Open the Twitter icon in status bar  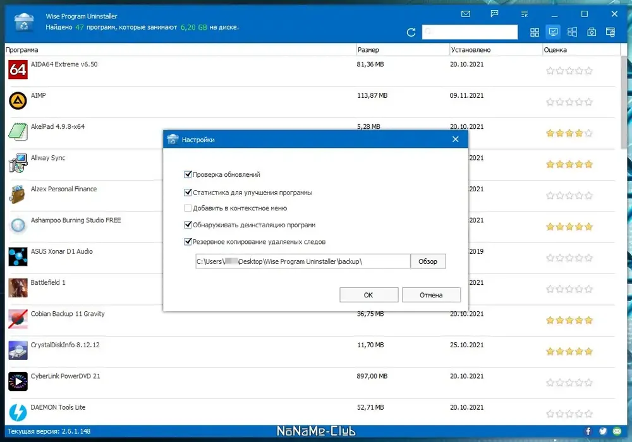coord(602,431)
